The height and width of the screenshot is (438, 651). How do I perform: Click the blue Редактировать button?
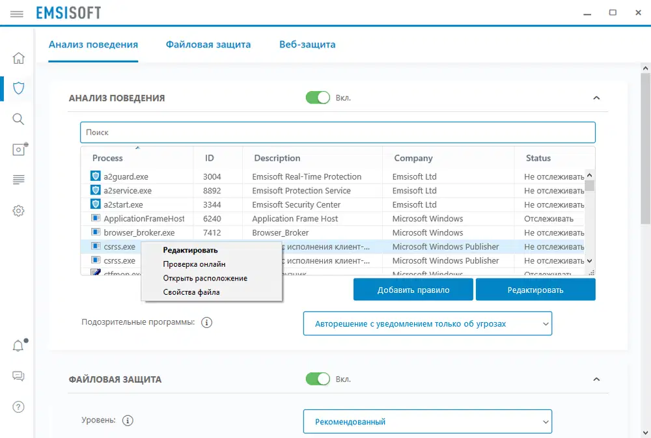(535, 290)
